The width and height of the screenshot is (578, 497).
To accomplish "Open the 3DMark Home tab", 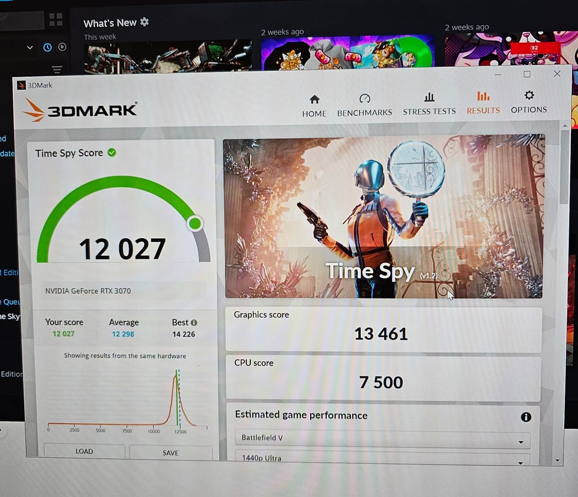I will point(314,106).
